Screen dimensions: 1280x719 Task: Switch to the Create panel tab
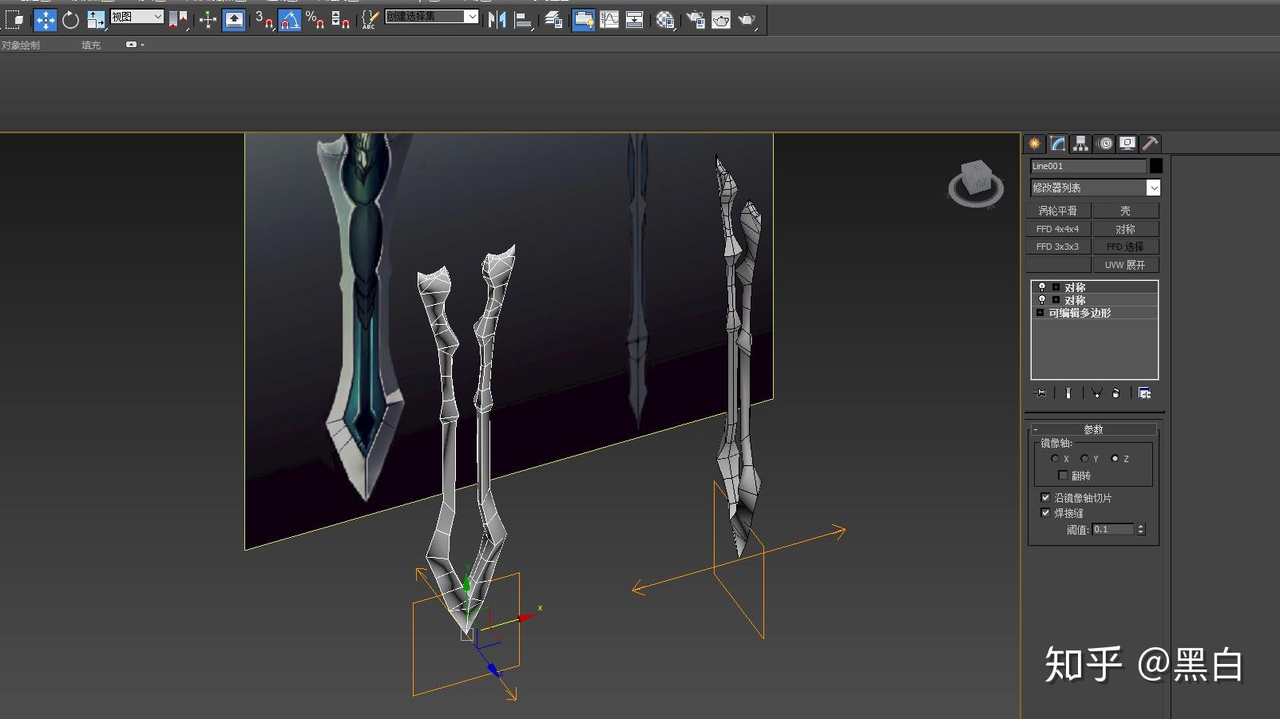[1035, 144]
